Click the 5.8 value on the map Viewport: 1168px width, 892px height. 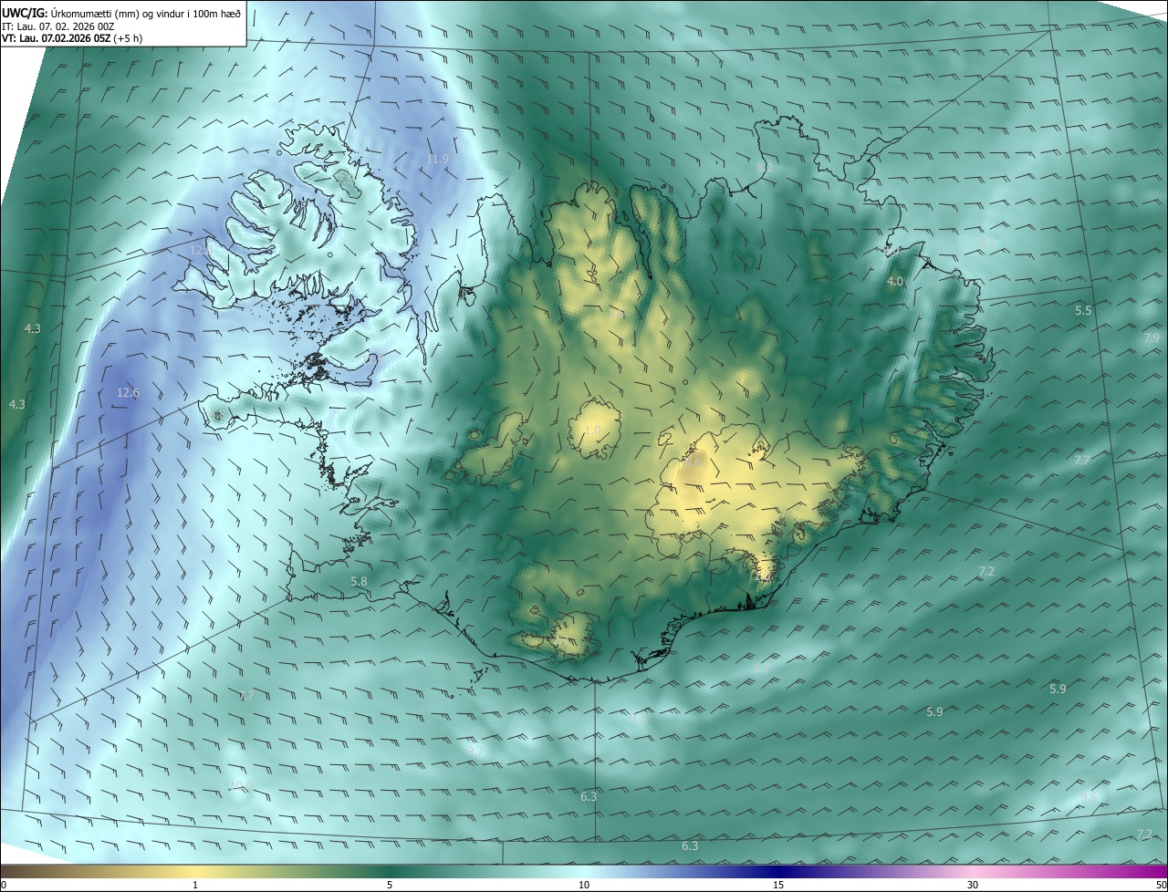[359, 581]
